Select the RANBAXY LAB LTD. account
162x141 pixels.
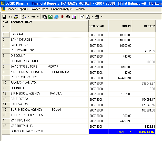pyautogui.click(x=24, y=82)
